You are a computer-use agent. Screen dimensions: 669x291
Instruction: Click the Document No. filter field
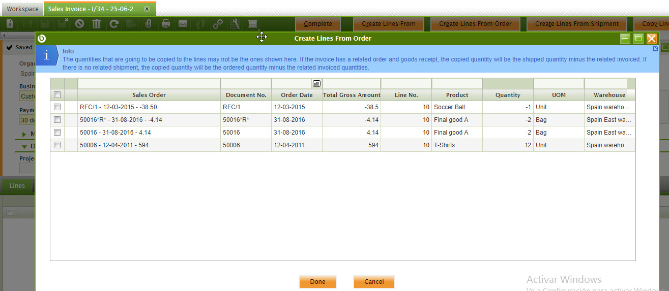(x=246, y=84)
